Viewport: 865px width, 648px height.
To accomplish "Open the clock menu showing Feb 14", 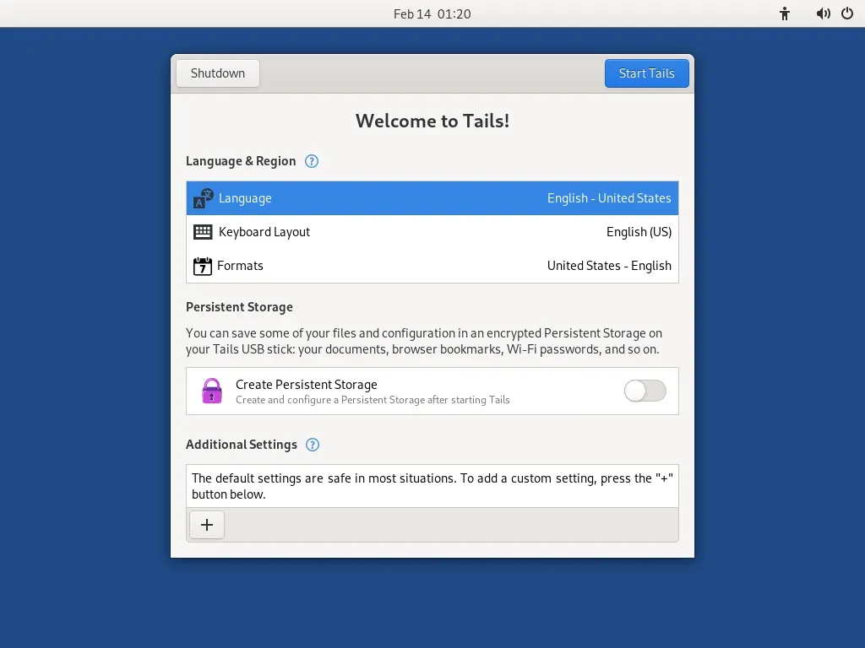I will tap(432, 13).
